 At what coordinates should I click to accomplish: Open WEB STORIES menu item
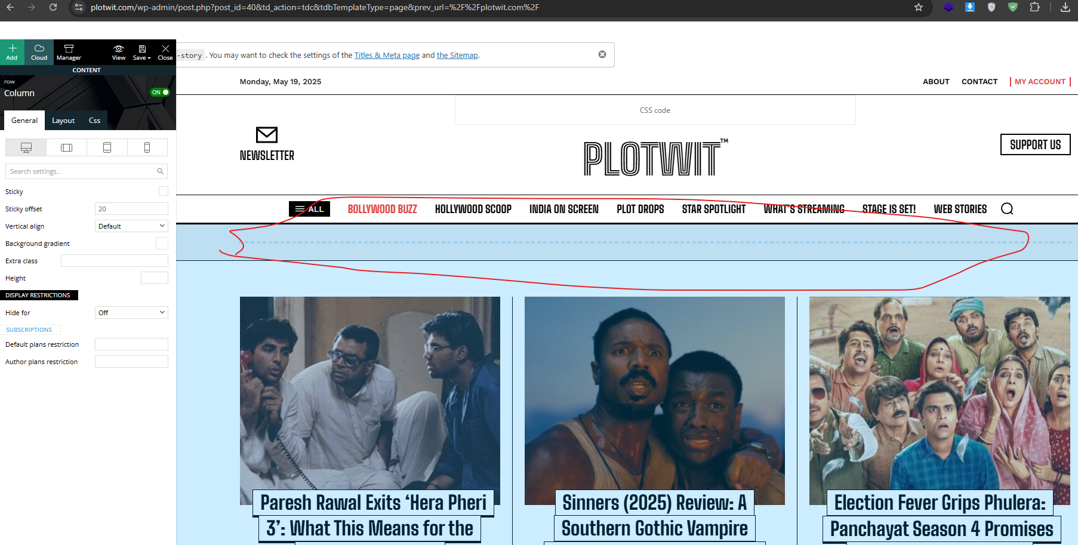coord(960,210)
